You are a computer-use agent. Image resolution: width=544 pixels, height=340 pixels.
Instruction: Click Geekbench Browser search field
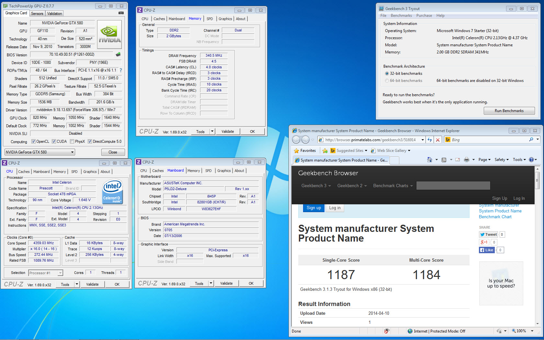tap(453, 186)
